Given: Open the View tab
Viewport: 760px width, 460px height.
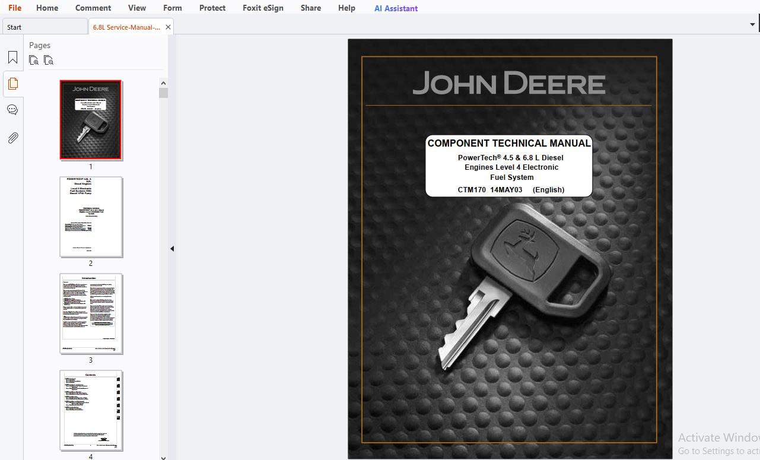Looking at the screenshot, I should click(x=137, y=8).
